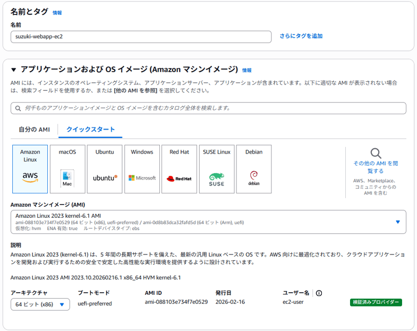The height and width of the screenshot is (331, 417).
Task: Click the AMI ID value ami-088103e734f7e0529
Action: pos(176,302)
